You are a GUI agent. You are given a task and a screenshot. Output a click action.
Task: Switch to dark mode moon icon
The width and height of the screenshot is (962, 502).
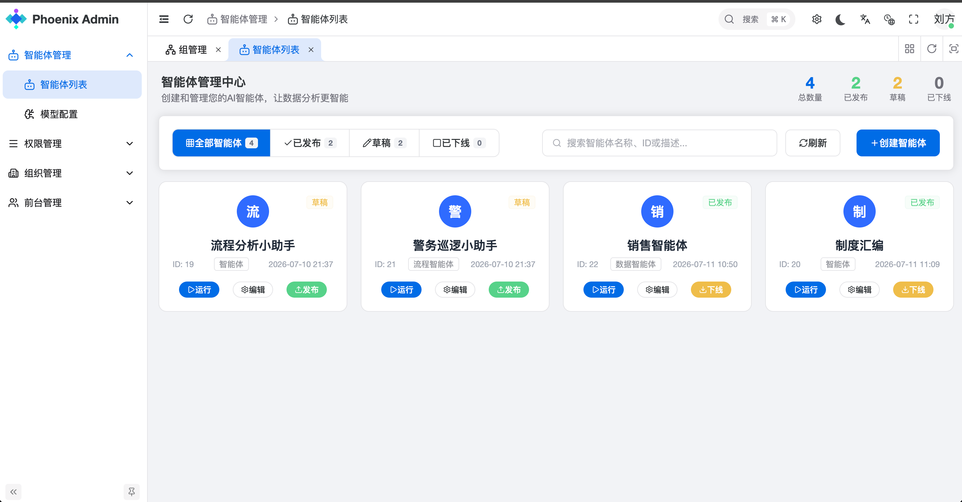tap(840, 19)
